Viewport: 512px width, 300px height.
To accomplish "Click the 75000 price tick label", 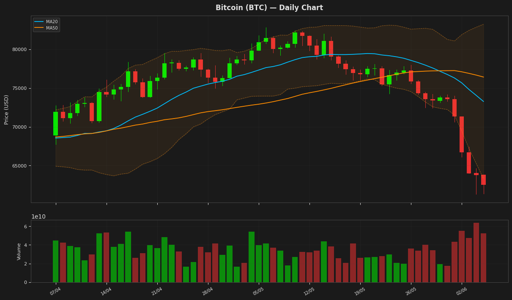I will click(x=19, y=88).
